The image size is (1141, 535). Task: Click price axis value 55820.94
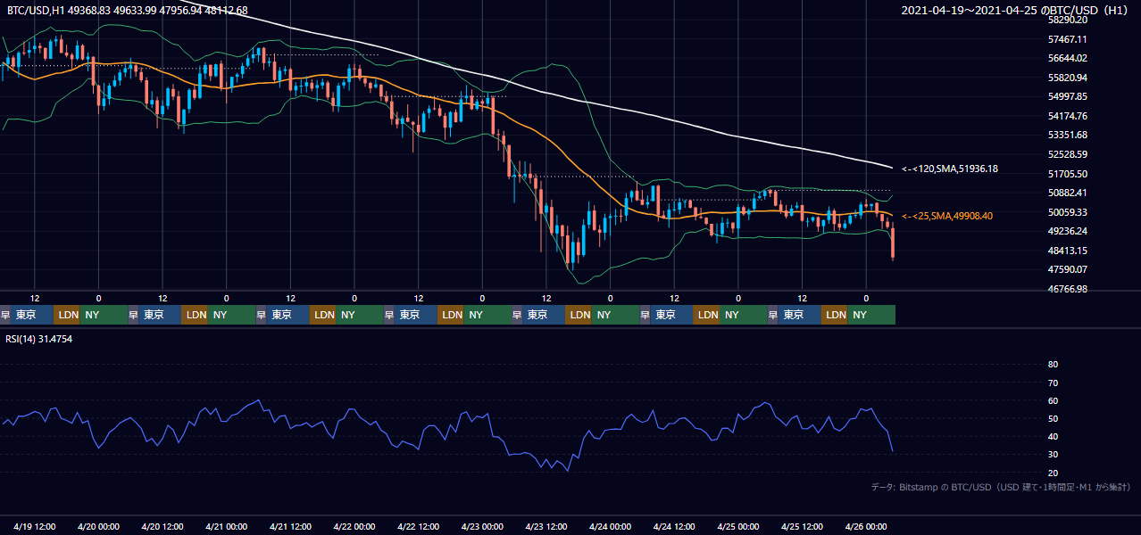(1067, 78)
